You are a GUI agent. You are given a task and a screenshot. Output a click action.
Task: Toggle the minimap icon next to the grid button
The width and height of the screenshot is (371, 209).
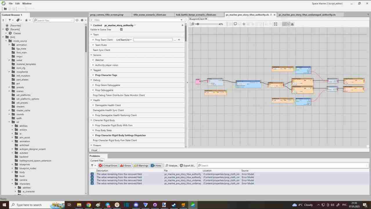pos(288,24)
